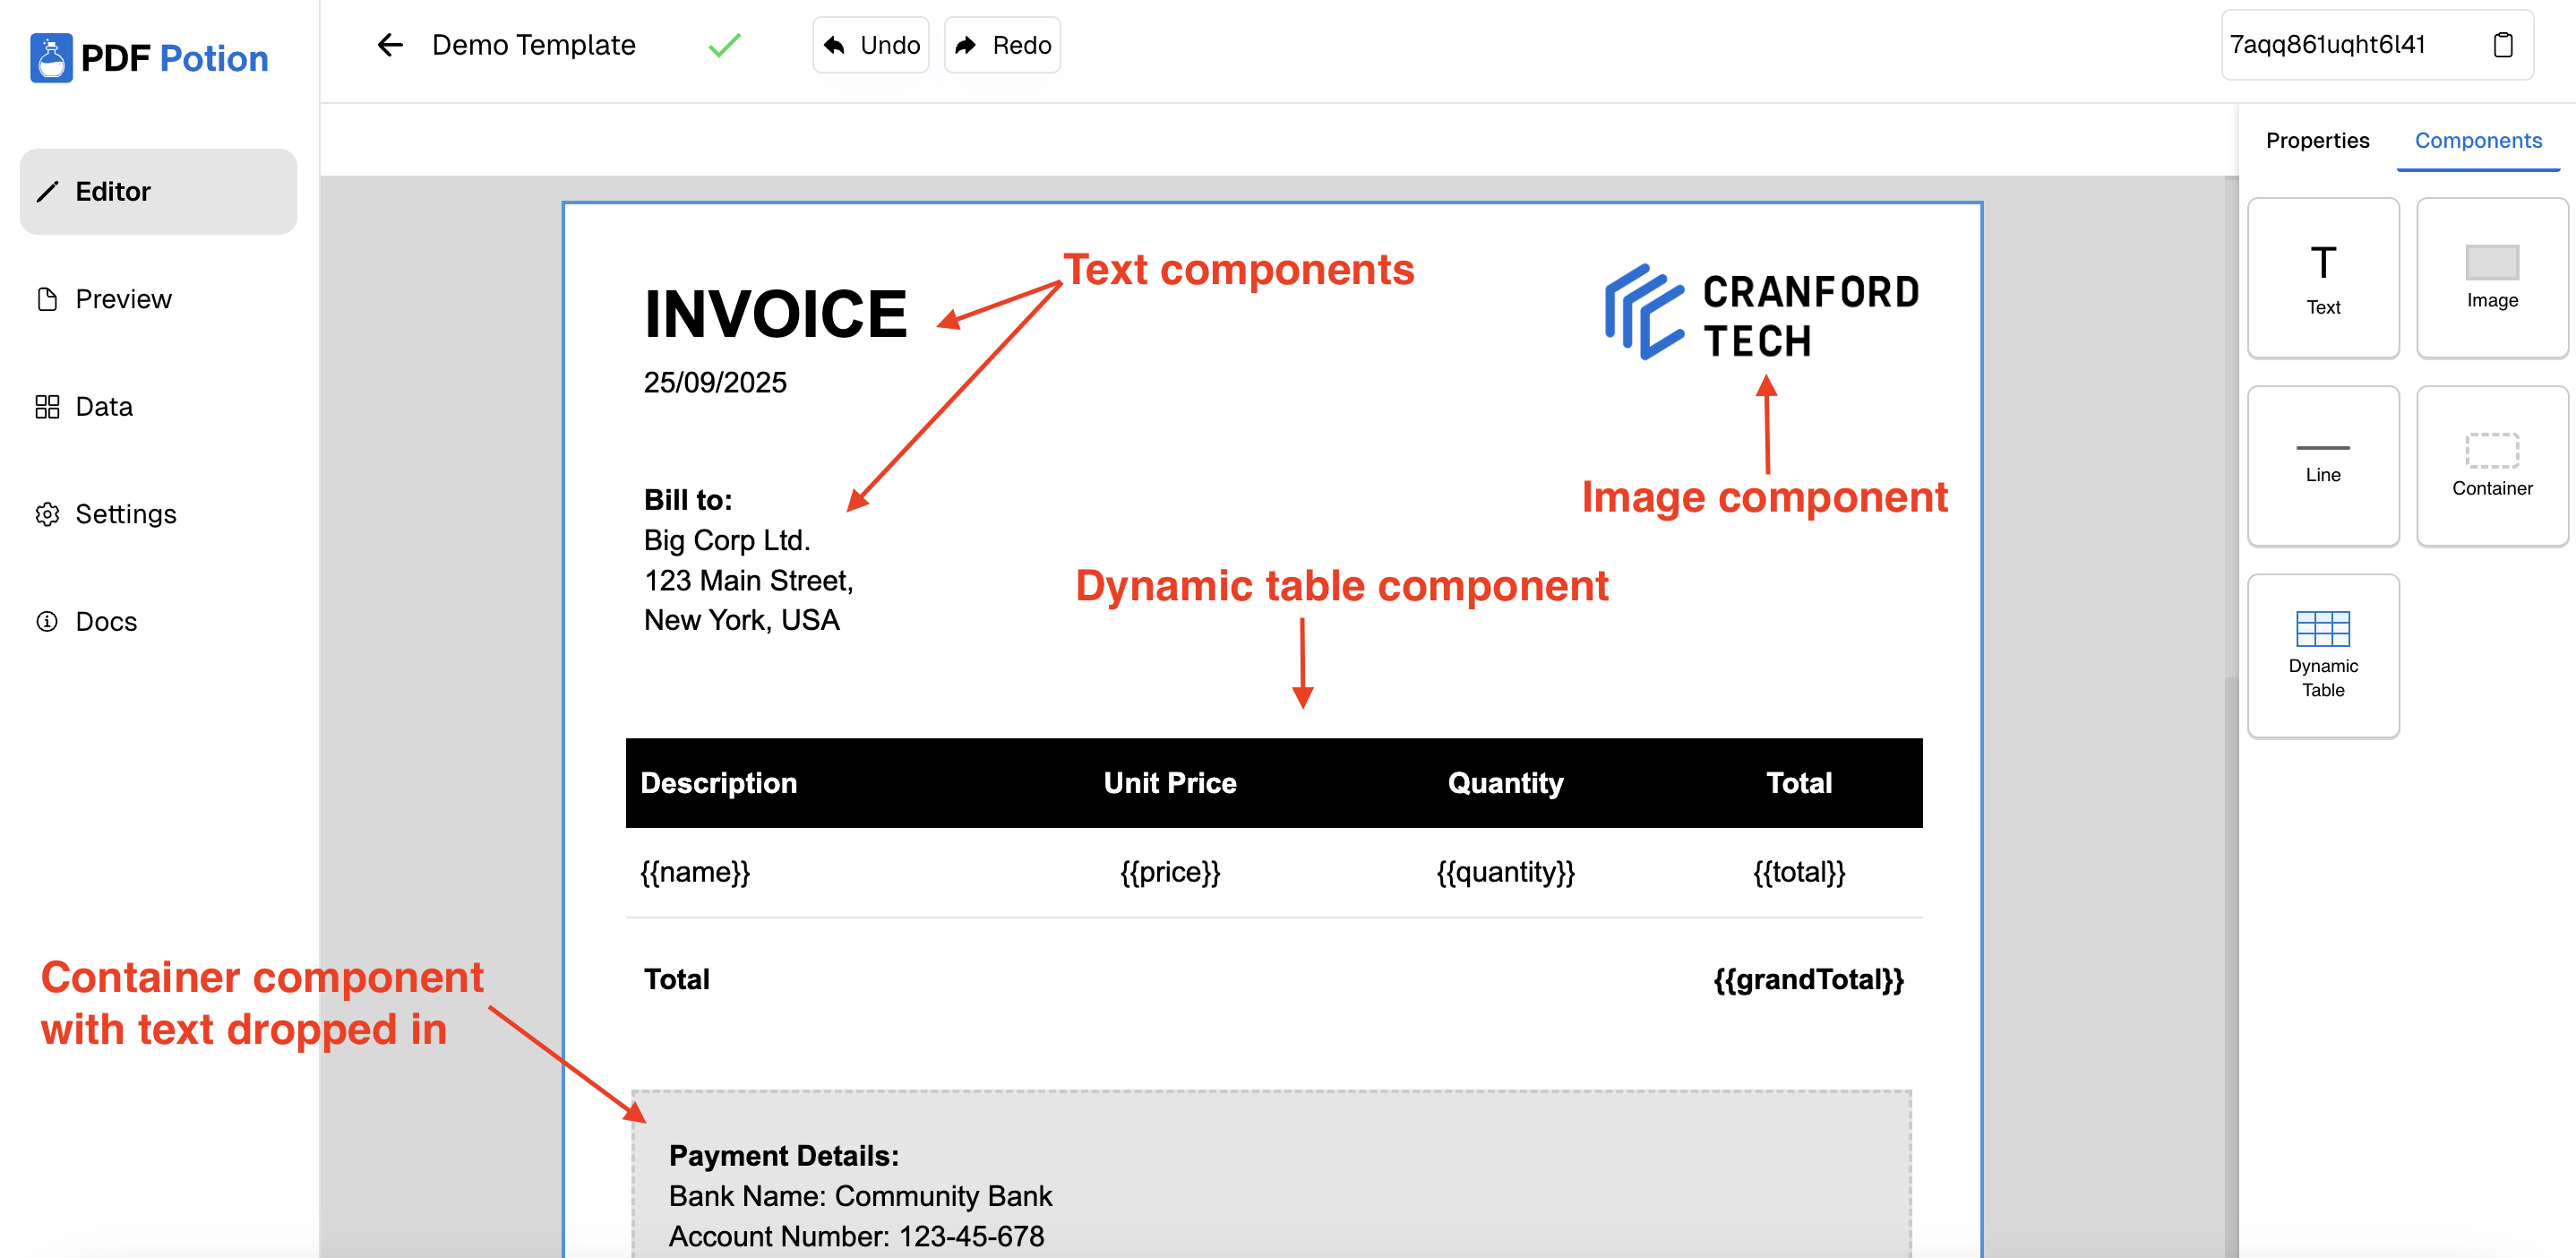Choose the Line component tile
Viewport: 2576px width, 1258px height.
click(2322, 465)
